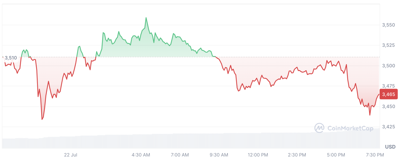Select the 5:00 PM time marker
Image resolution: width=398 pixels, height=162 pixels.
point(336,155)
